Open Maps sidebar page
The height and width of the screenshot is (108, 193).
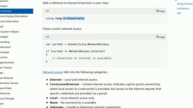(2, 73)
